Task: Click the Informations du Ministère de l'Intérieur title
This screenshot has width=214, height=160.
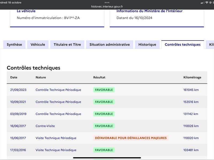Action: (x=150, y=11)
